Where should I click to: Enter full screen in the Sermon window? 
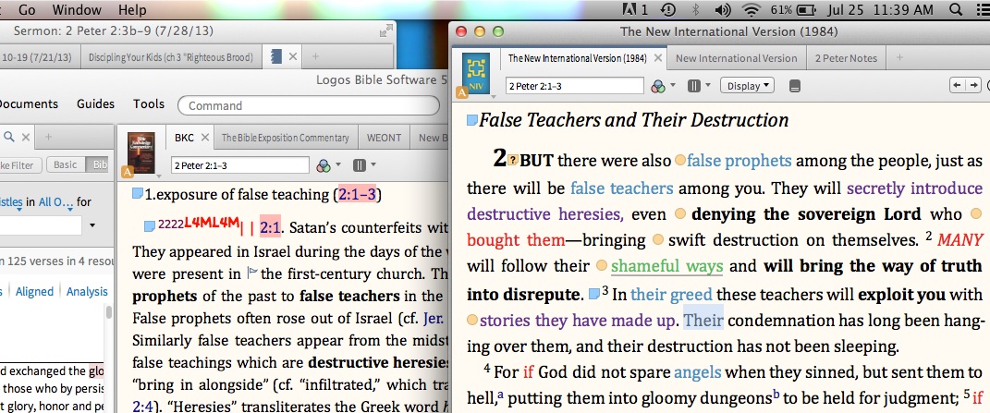pyautogui.click(x=385, y=30)
